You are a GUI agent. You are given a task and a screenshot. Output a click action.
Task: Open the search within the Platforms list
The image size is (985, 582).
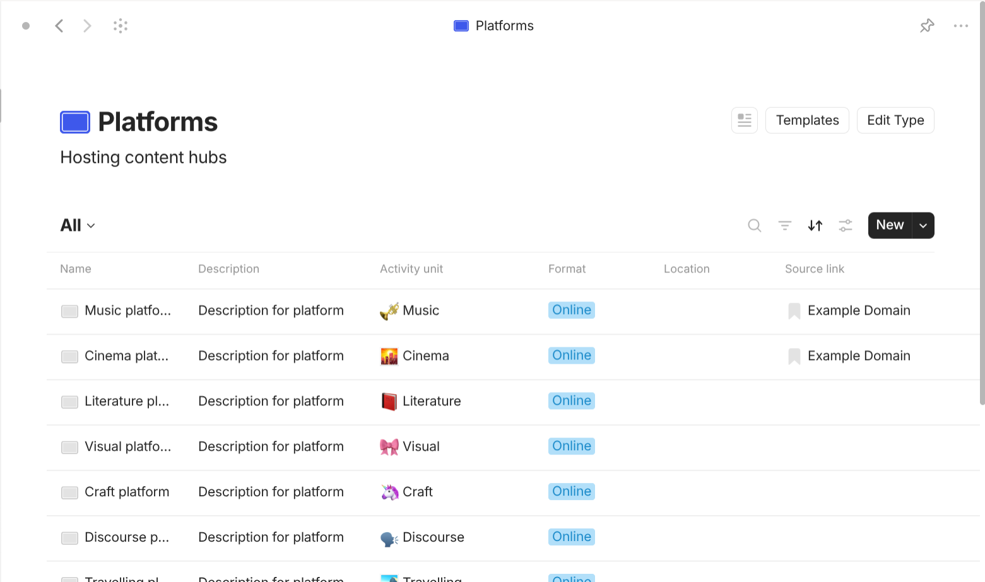point(754,225)
